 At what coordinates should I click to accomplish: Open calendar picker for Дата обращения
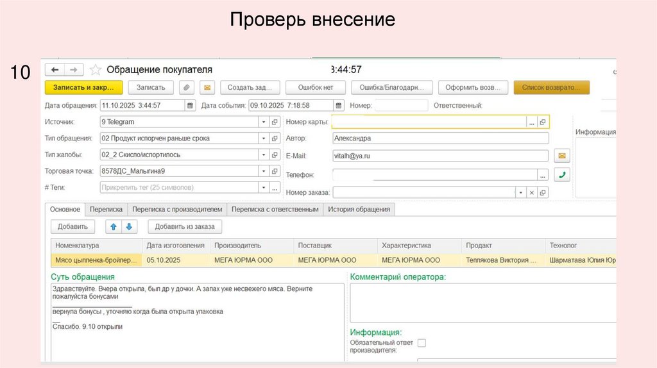(x=190, y=106)
